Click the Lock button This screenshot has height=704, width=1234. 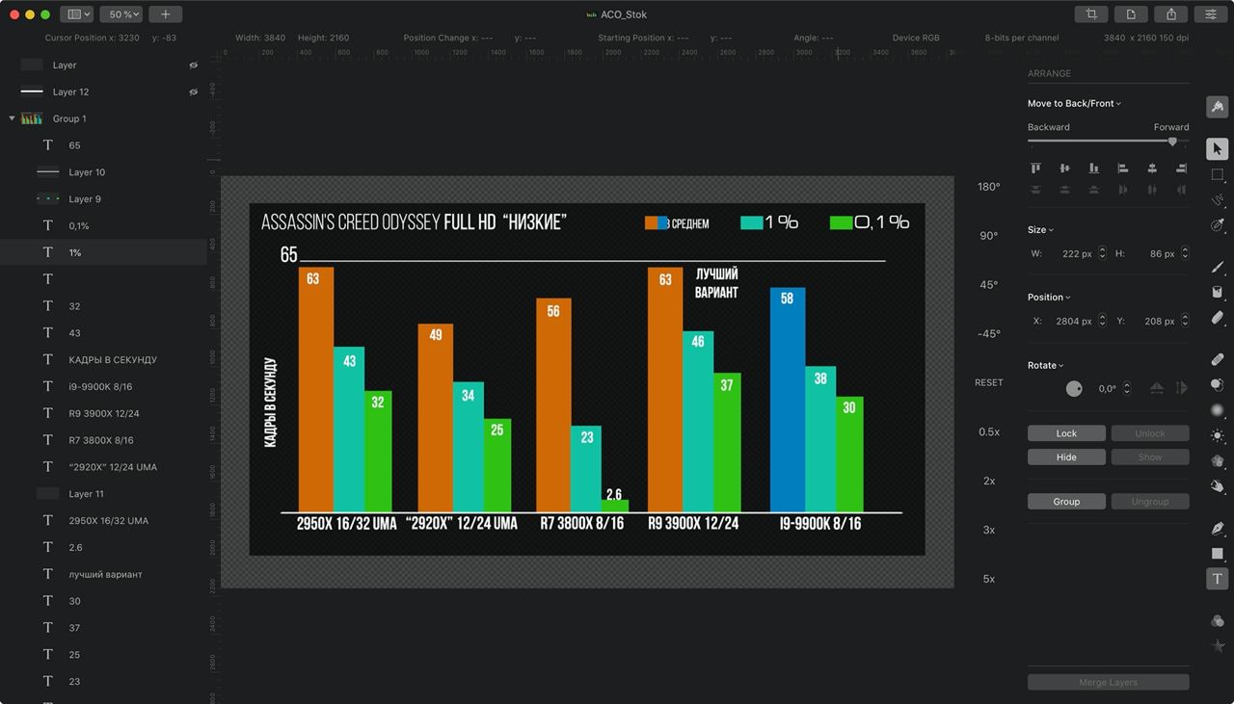[1066, 433]
